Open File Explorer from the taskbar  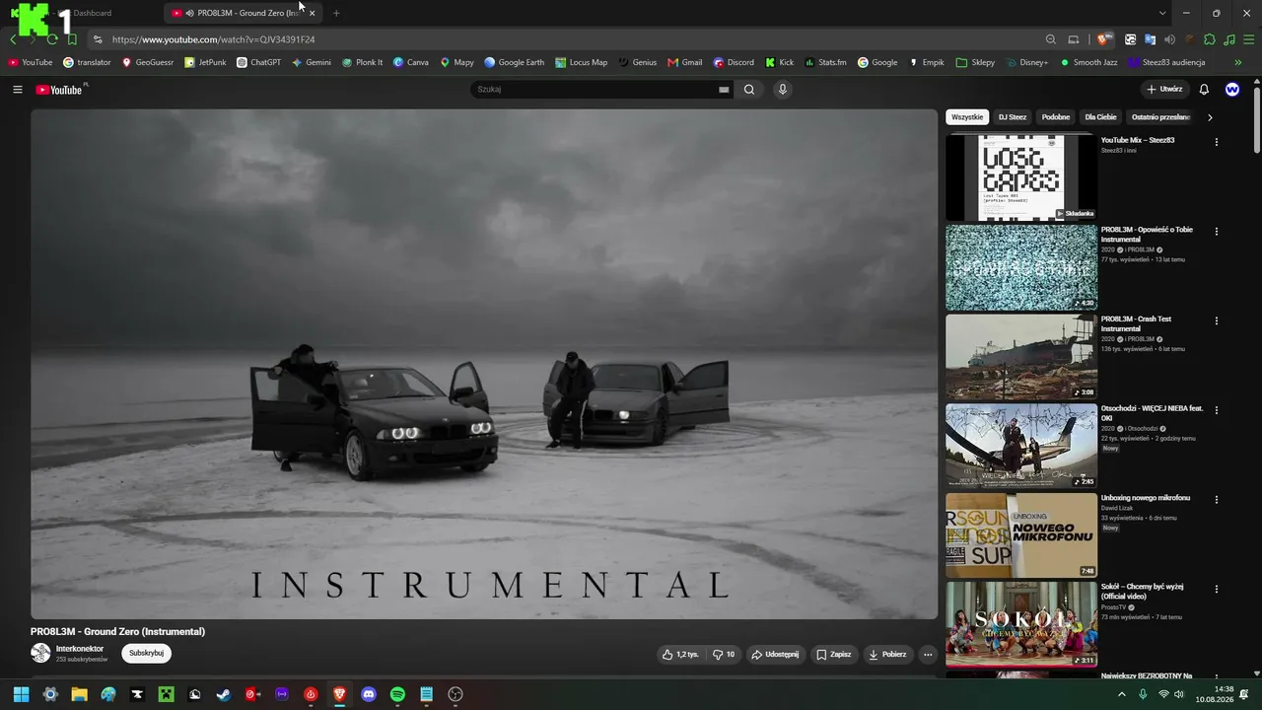(x=79, y=694)
